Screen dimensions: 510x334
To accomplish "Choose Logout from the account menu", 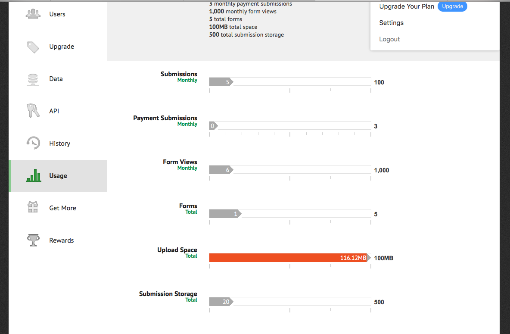I will [389, 39].
